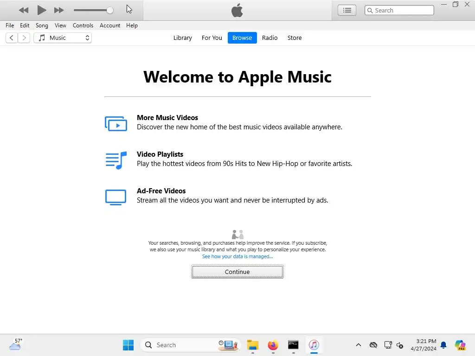Click the network display tray icon

(x=388, y=345)
